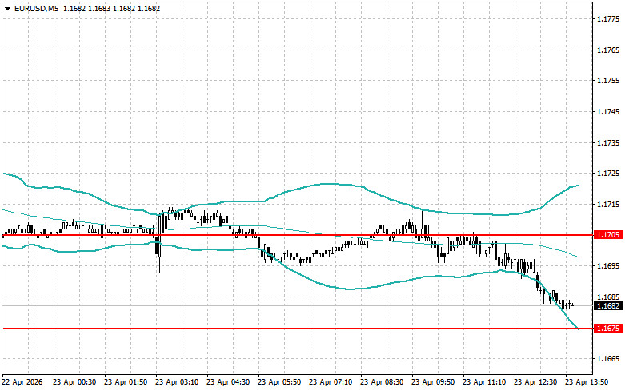The image size is (625, 391).
Task: Click the 23 Apr 11:10 time label
Action: pyautogui.click(x=484, y=382)
